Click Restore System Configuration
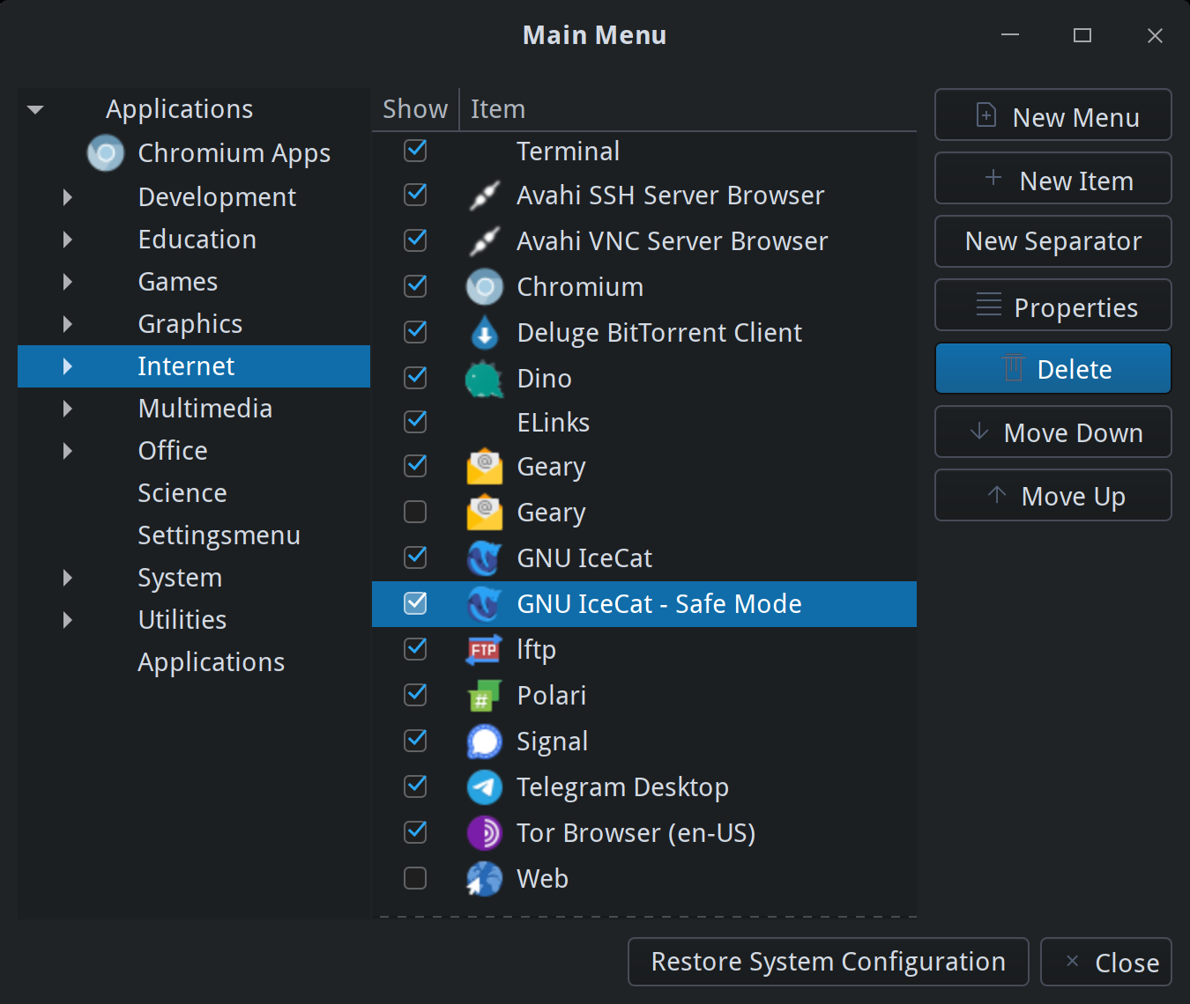Screen dimensions: 1190x1004 tap(829, 962)
